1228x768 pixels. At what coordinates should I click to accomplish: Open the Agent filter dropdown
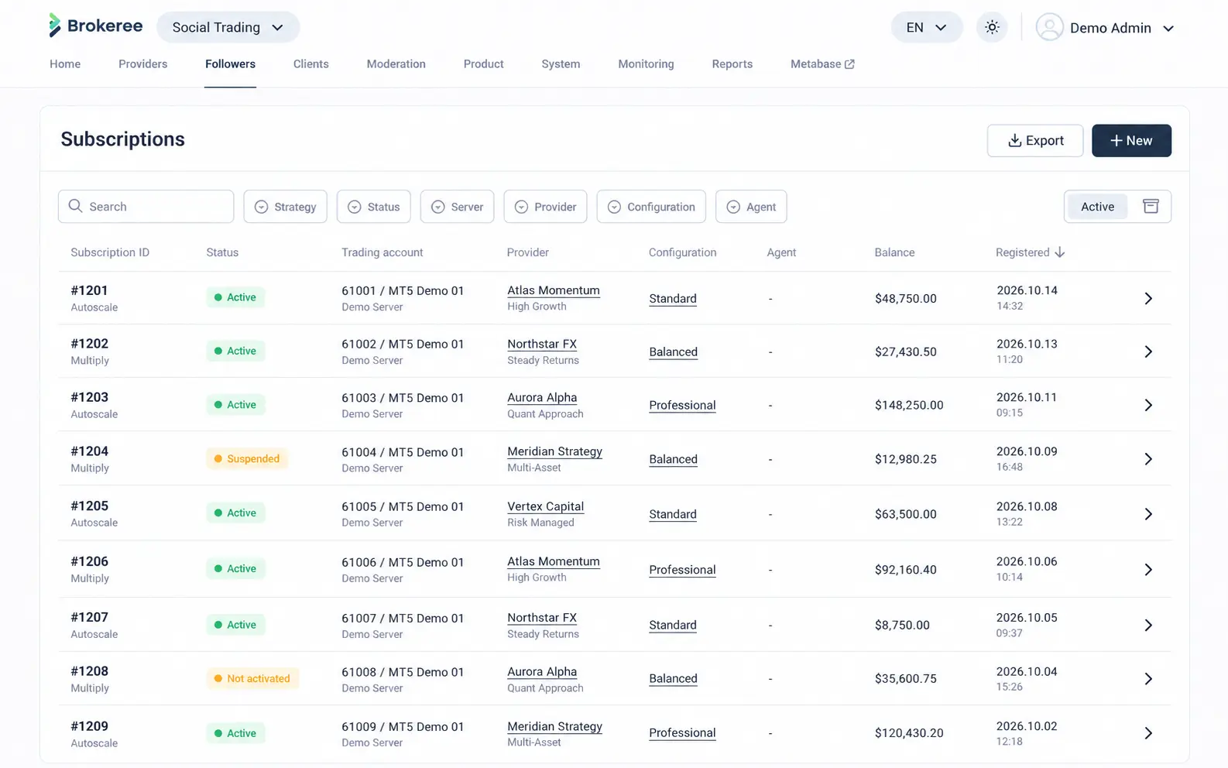pos(751,207)
